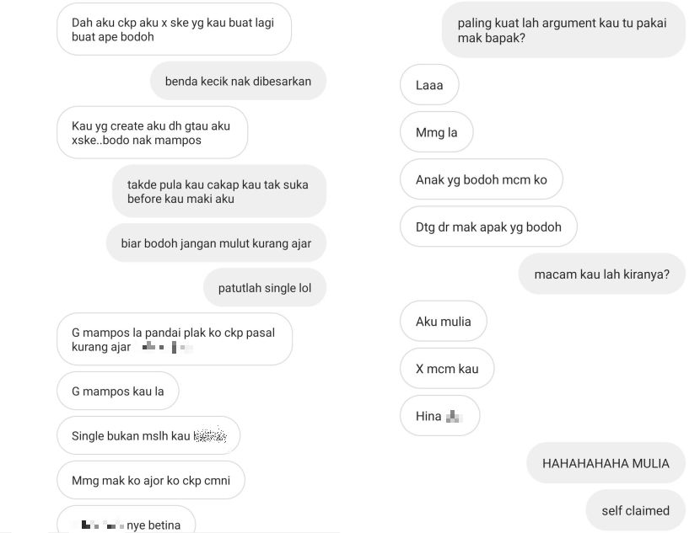Click the 'benda kecik nak dibesarkan' message bubble
This screenshot has width=700, height=533.
[x=238, y=81]
